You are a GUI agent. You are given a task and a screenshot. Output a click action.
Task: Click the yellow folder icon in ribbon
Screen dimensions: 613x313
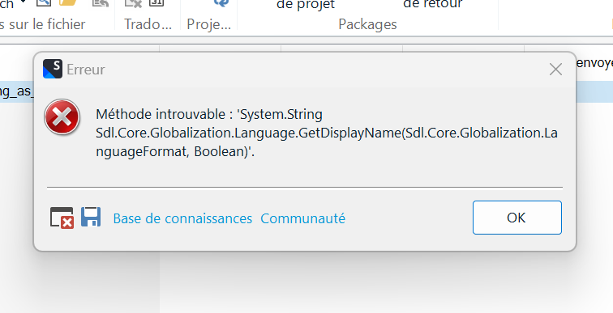click(68, 2)
